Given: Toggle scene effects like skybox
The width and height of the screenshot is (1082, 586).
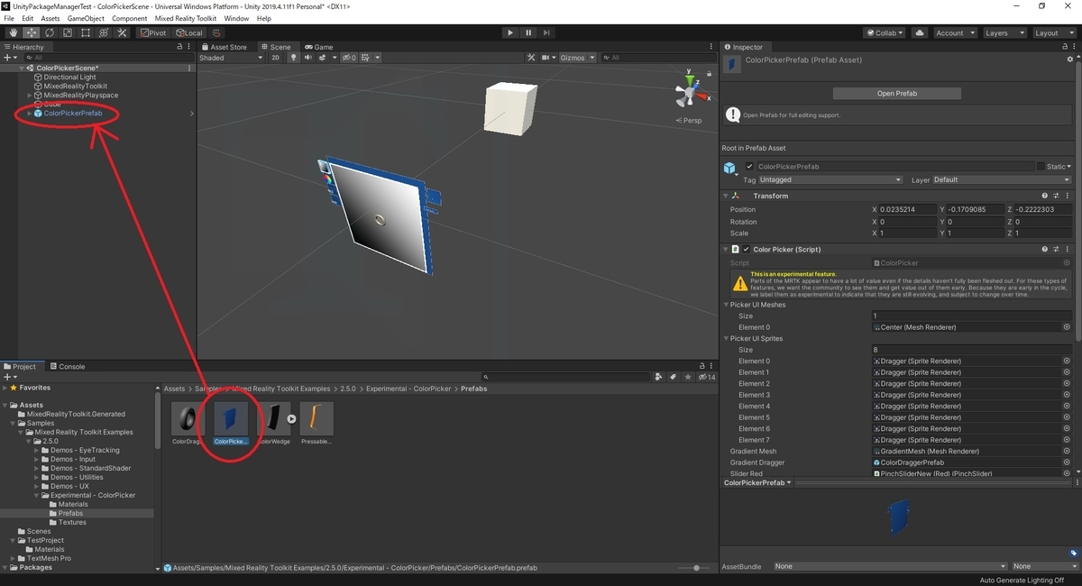Looking at the screenshot, I should [x=325, y=58].
